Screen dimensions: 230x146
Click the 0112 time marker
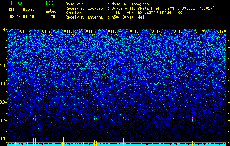coord(46,31)
